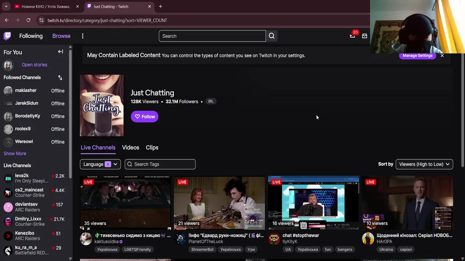Viewport: 465px width, 261px height.
Task: Open browser tab search dropdown
Action: [6, 7]
